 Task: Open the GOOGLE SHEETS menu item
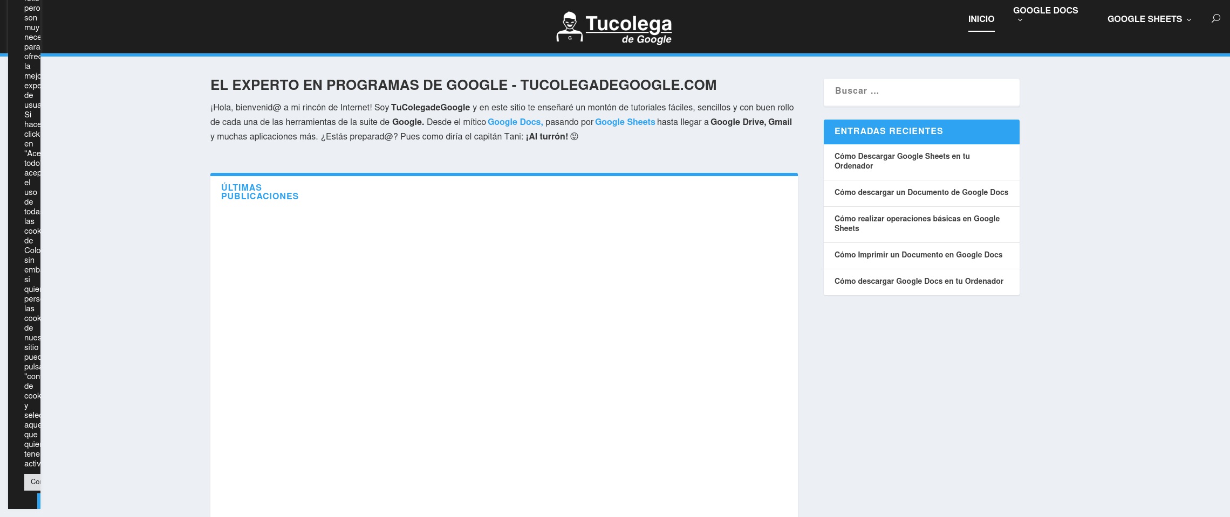(x=1145, y=19)
